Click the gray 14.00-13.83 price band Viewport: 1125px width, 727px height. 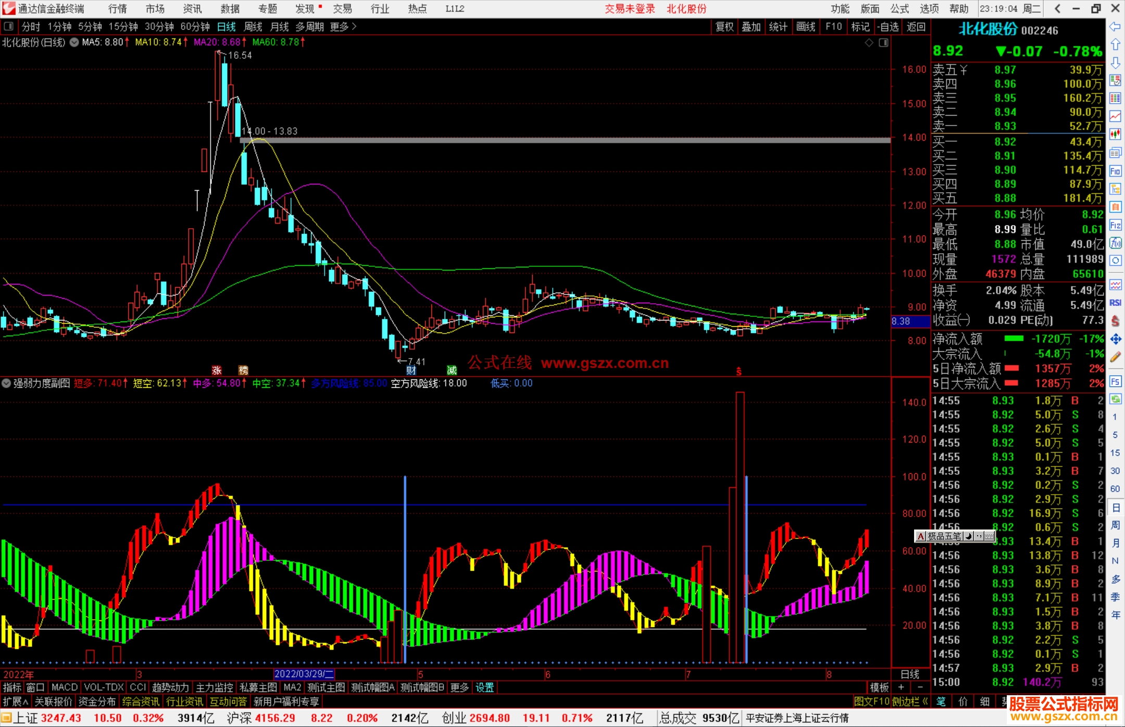(565, 140)
